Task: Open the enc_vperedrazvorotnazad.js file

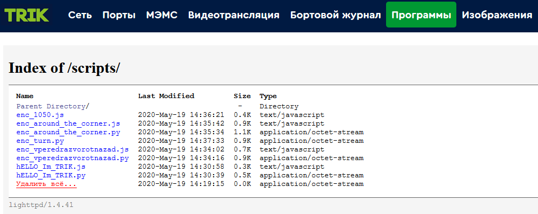Action: tap(72, 149)
